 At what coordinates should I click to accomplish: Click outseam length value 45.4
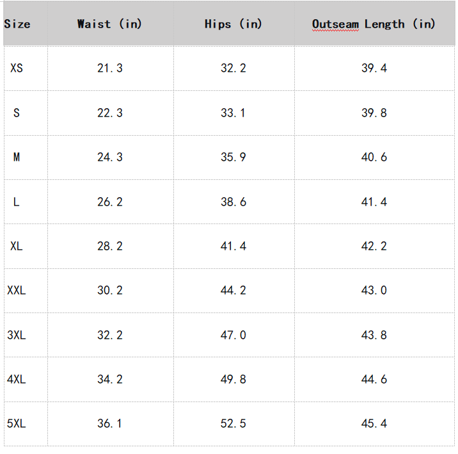[x=374, y=423]
